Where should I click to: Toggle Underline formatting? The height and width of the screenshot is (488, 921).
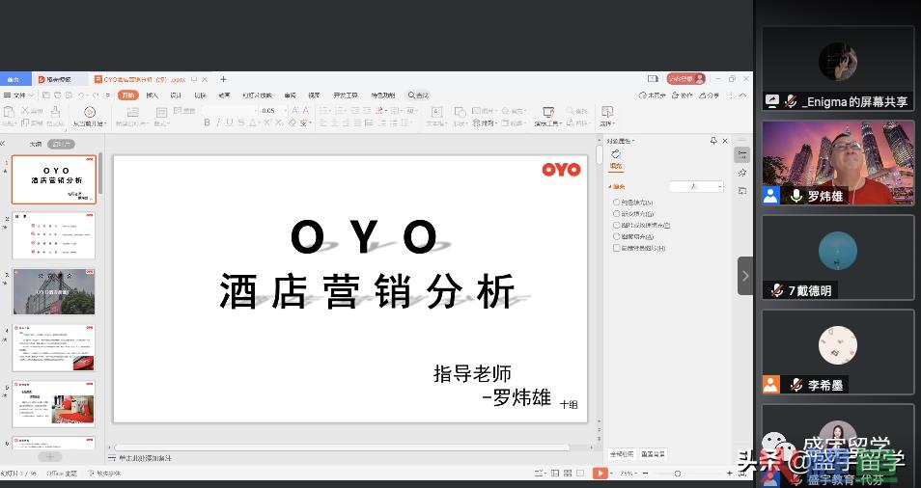(229, 122)
